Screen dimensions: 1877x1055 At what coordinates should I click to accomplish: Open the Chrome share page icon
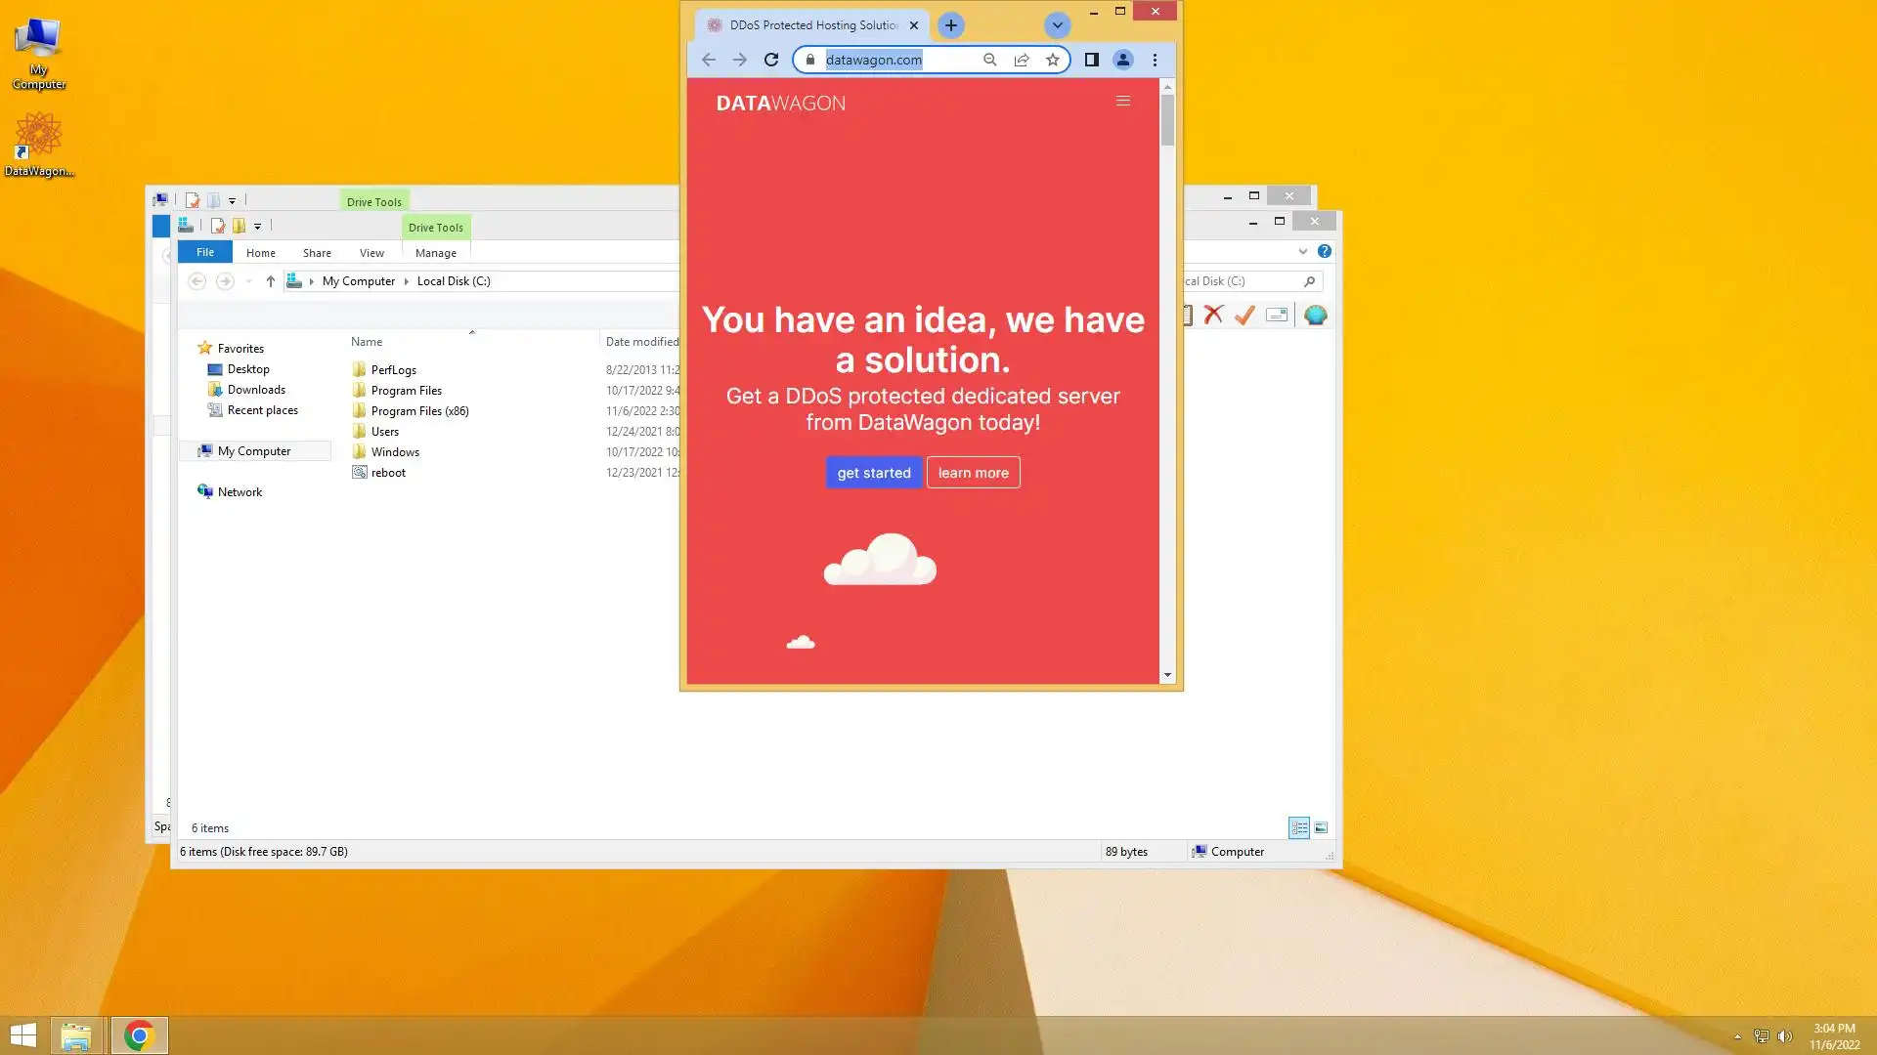1022,60
